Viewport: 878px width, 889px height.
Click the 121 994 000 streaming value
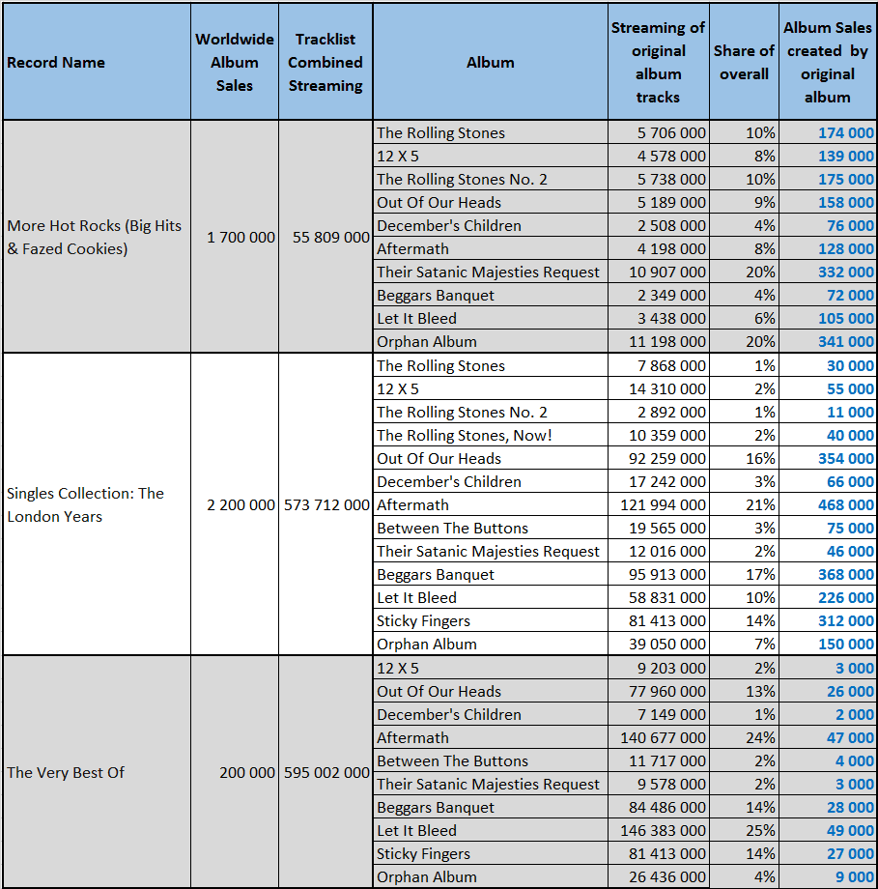coord(664,505)
